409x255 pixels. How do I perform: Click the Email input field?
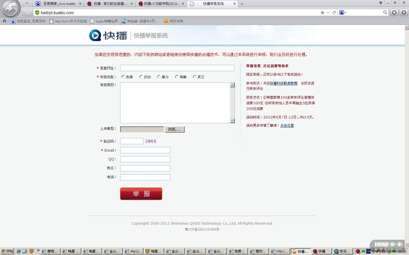145,150
